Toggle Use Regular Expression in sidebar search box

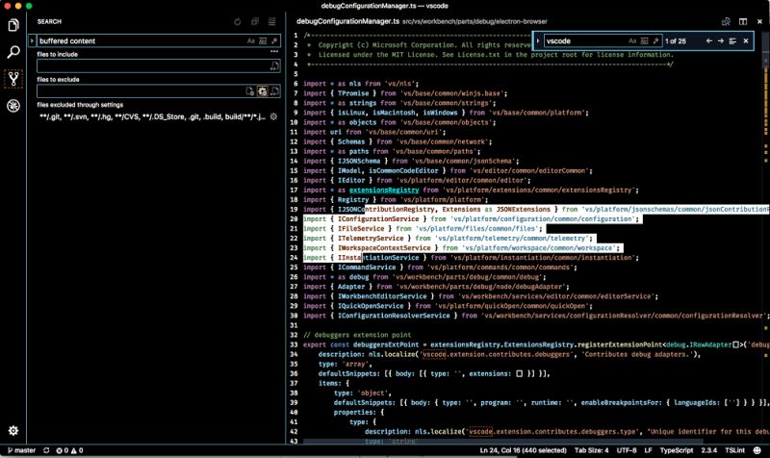pyautogui.click(x=274, y=40)
